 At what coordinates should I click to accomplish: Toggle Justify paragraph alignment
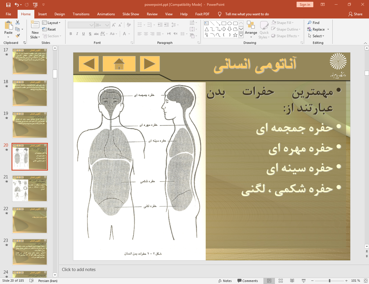pyautogui.click(x=159, y=34)
